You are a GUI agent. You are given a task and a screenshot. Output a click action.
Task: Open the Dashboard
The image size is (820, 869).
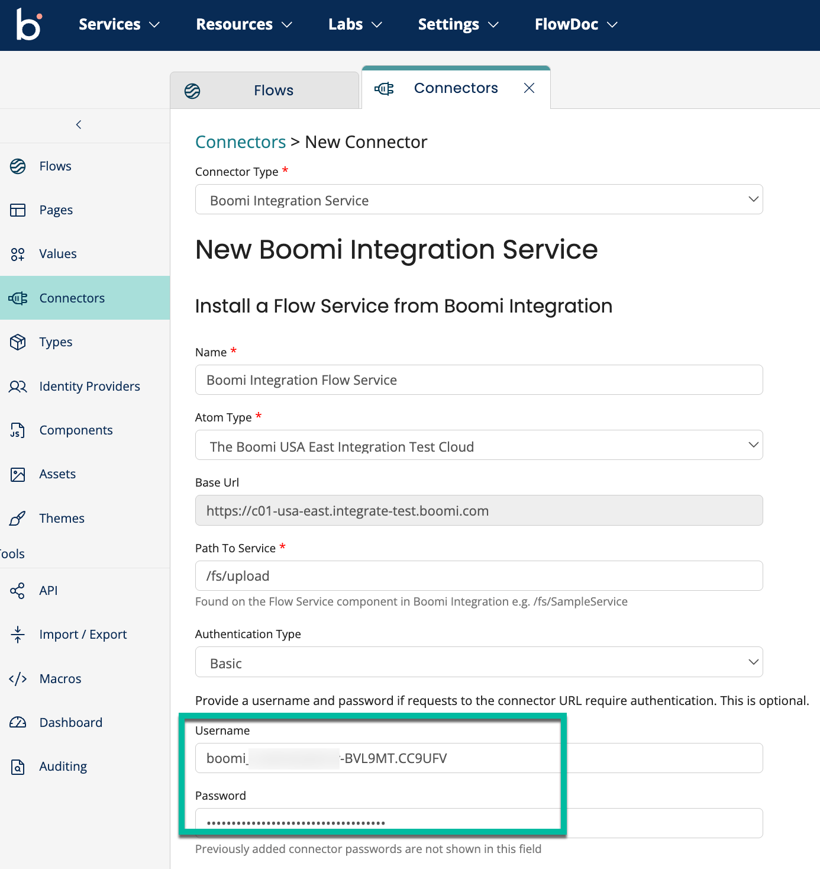click(70, 722)
